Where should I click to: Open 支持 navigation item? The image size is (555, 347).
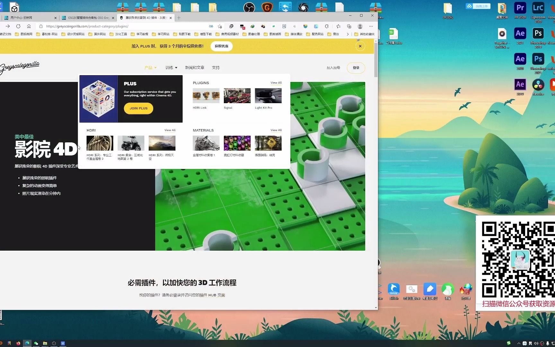[216, 67]
